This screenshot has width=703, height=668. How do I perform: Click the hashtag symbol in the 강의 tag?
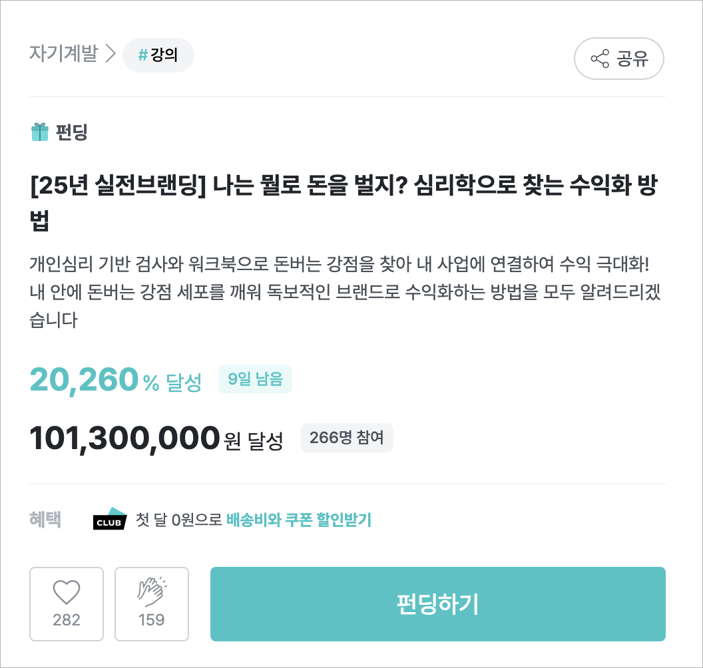point(142,55)
